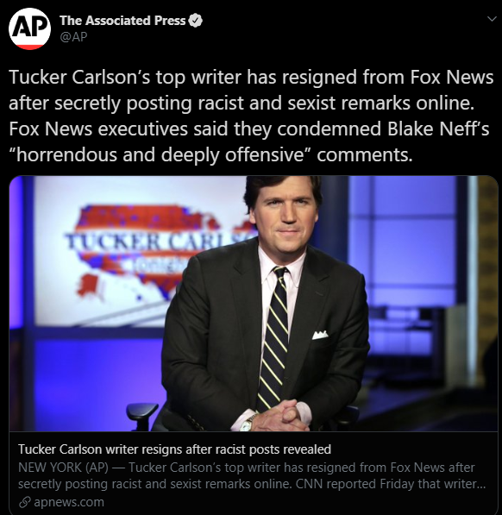Click the wristwatch in the preview photo
This screenshot has width=502, height=515.
pyautogui.click(x=247, y=424)
